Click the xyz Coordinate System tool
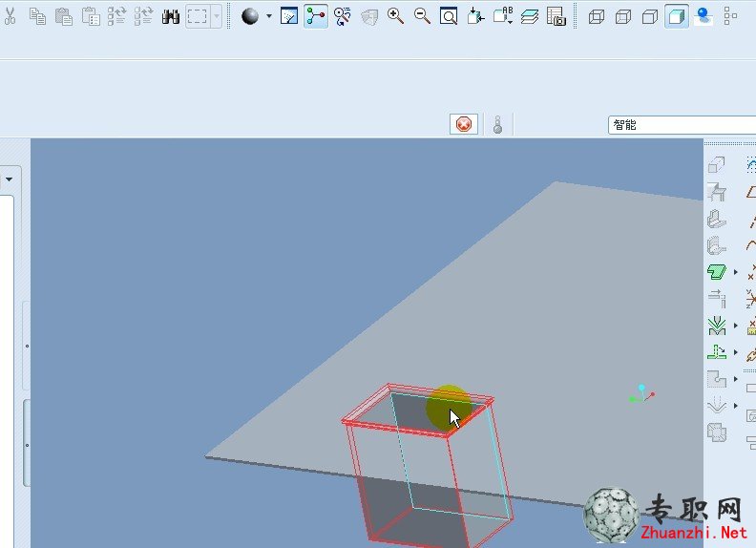The height and width of the screenshot is (548, 756). coord(751,299)
